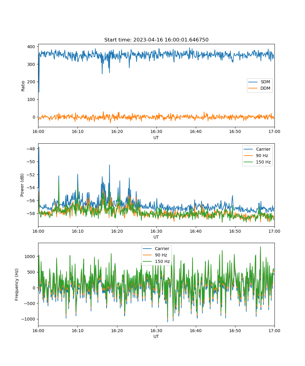Select 90 Hz in the Frequency plot legend
This screenshot has width=305, height=366.
tap(161, 255)
